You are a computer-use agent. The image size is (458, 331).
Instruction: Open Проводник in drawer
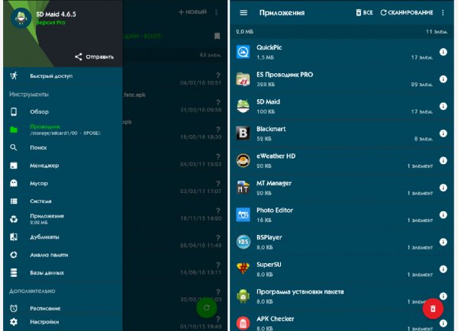(63, 130)
